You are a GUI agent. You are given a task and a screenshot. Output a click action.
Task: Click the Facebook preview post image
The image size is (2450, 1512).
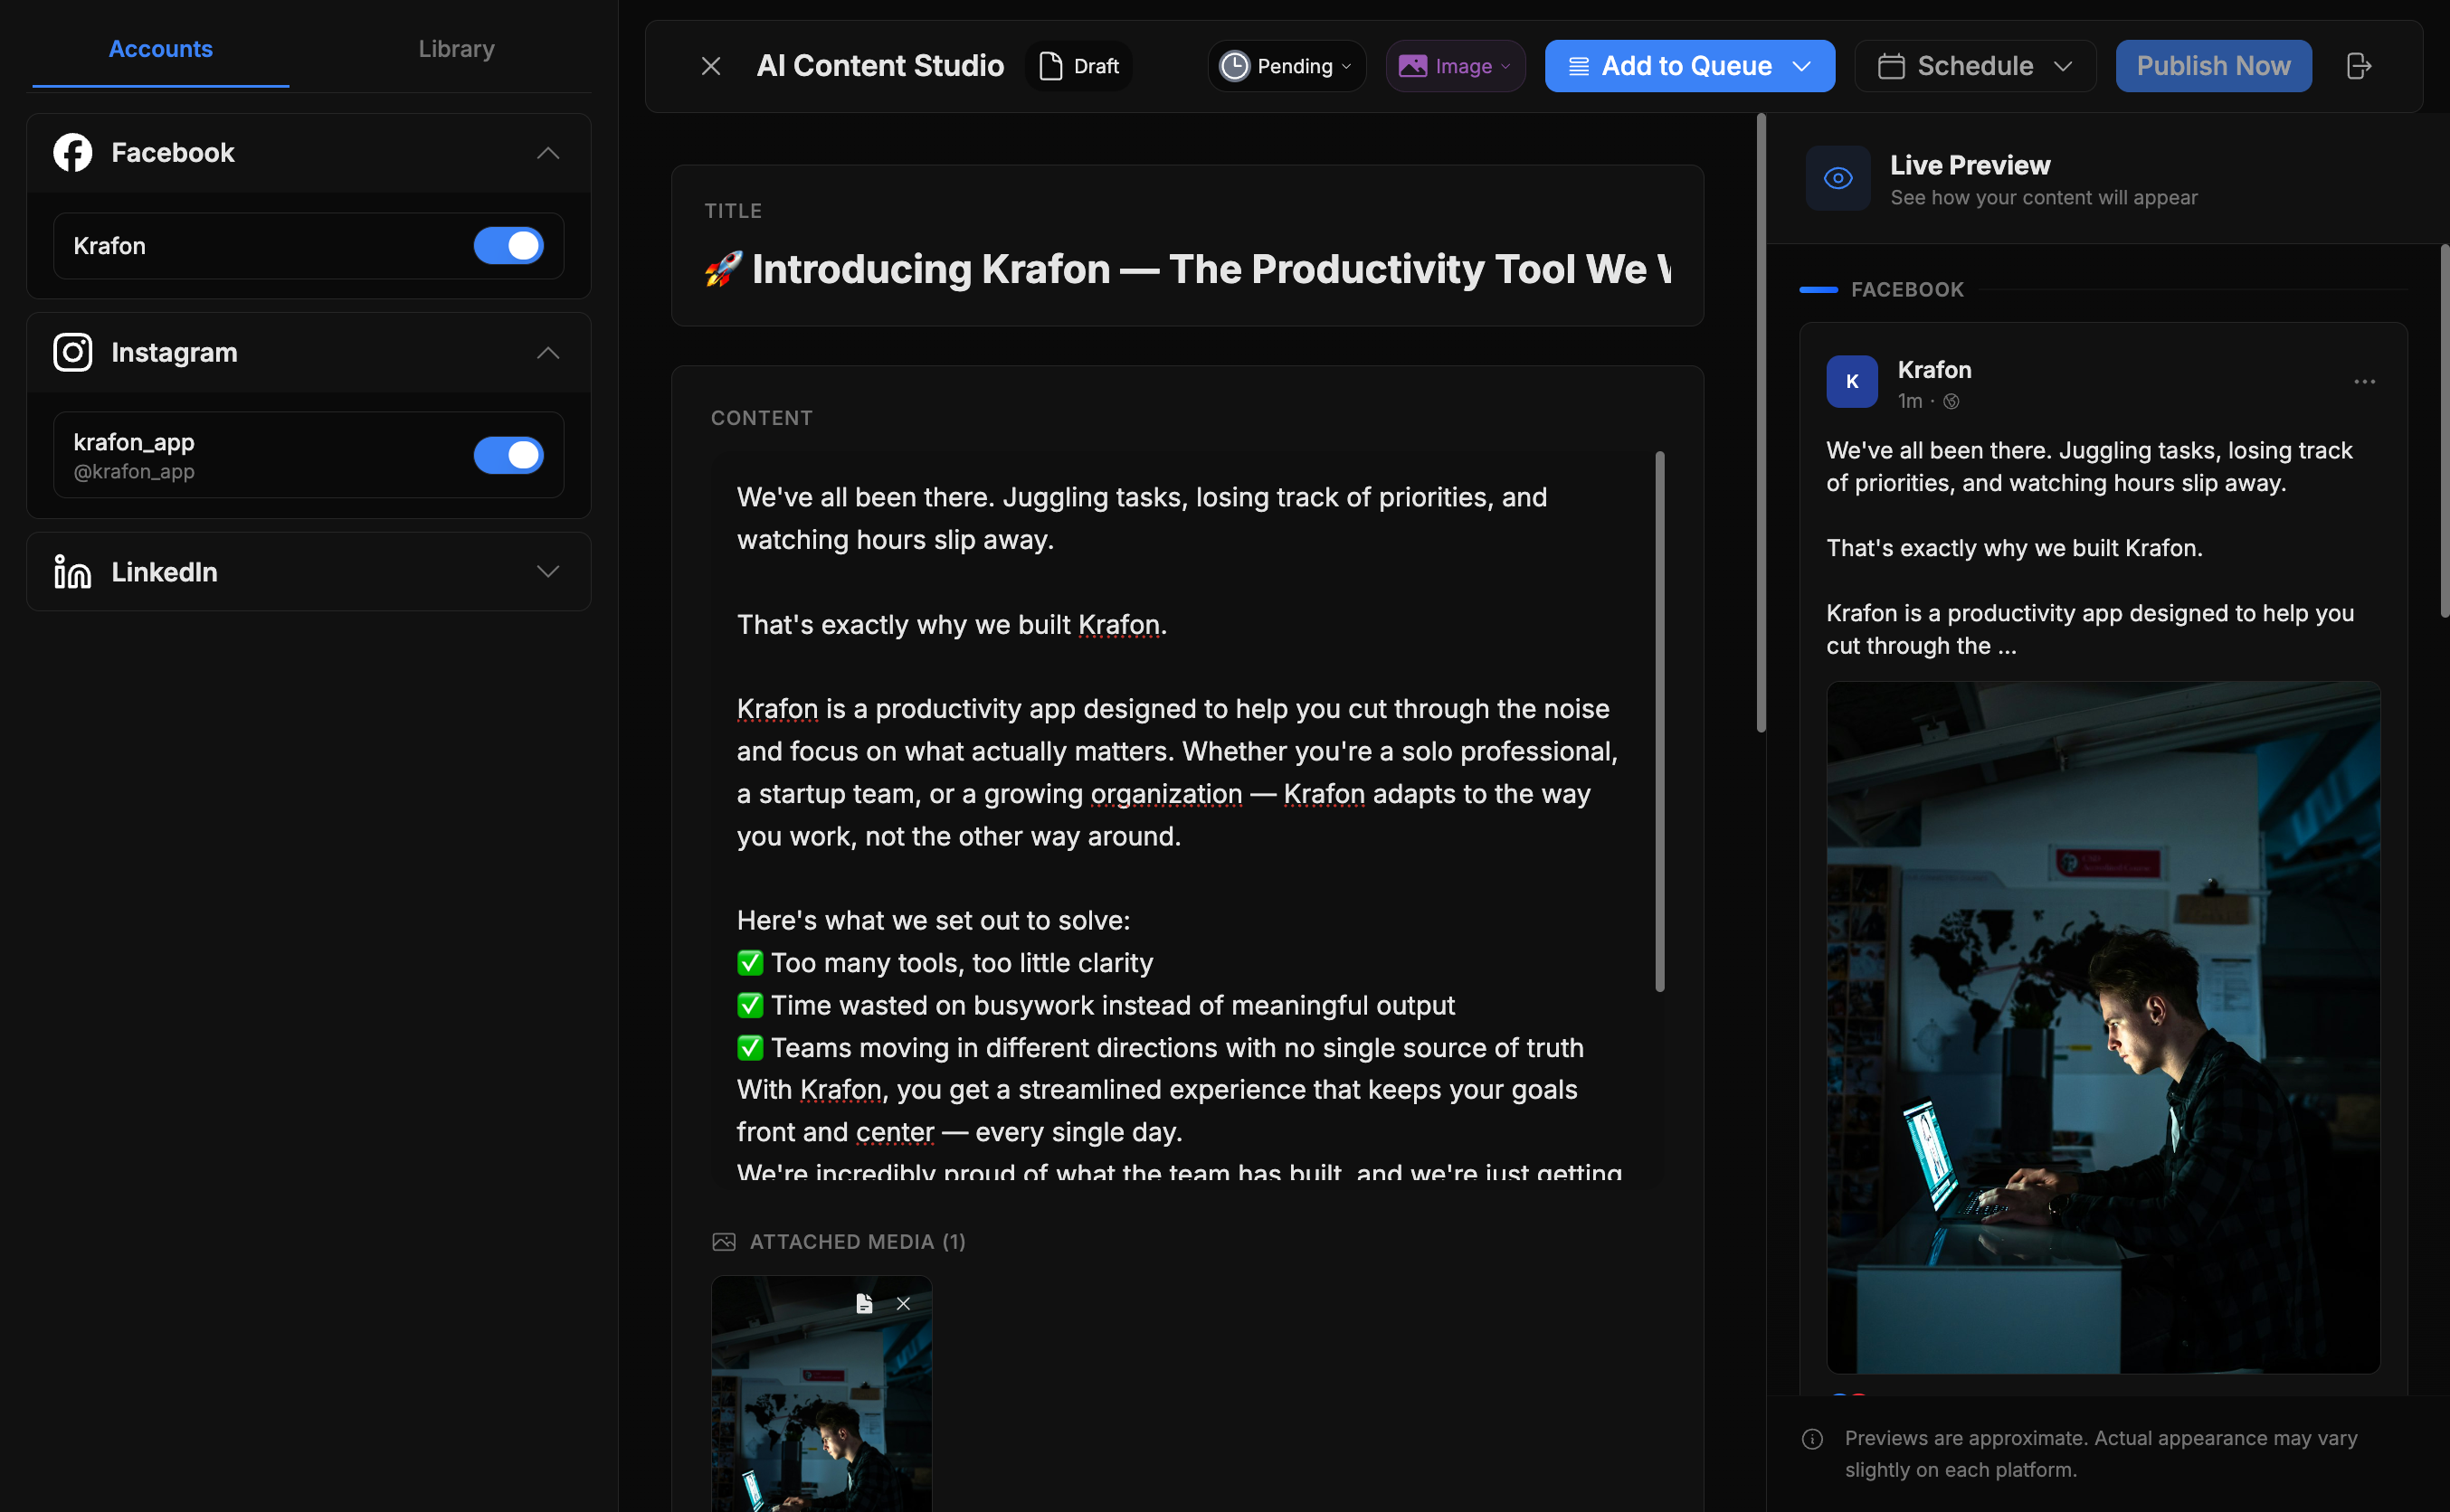[2103, 1027]
